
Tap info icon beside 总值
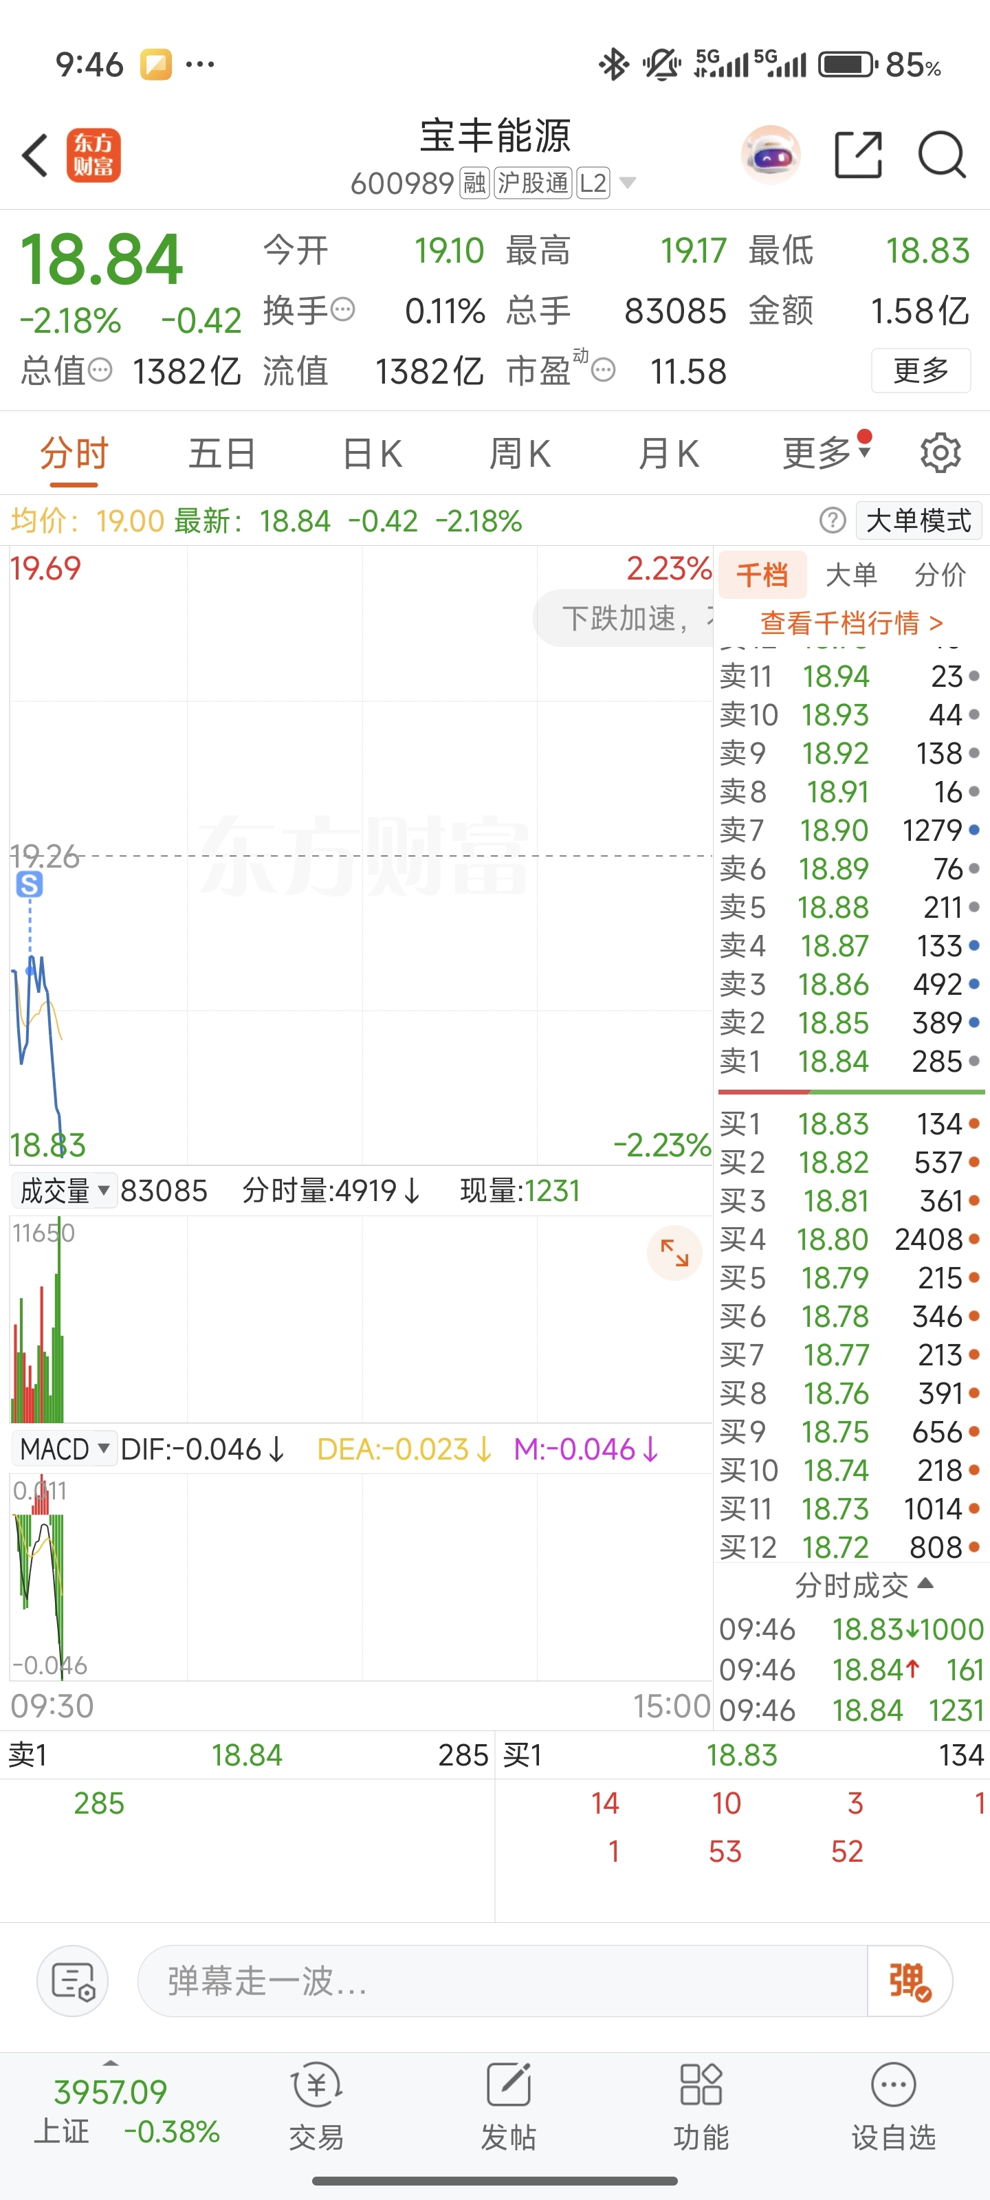[100, 370]
